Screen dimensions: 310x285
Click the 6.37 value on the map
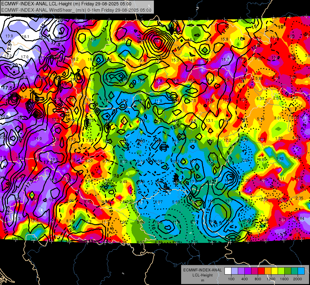click(x=260, y=98)
